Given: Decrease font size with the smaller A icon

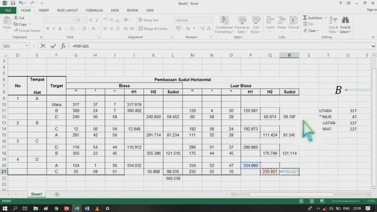Looking at the screenshot, I should click(97, 20).
